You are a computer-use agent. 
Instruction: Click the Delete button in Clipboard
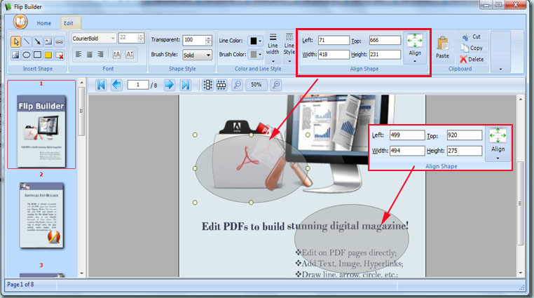(x=472, y=60)
